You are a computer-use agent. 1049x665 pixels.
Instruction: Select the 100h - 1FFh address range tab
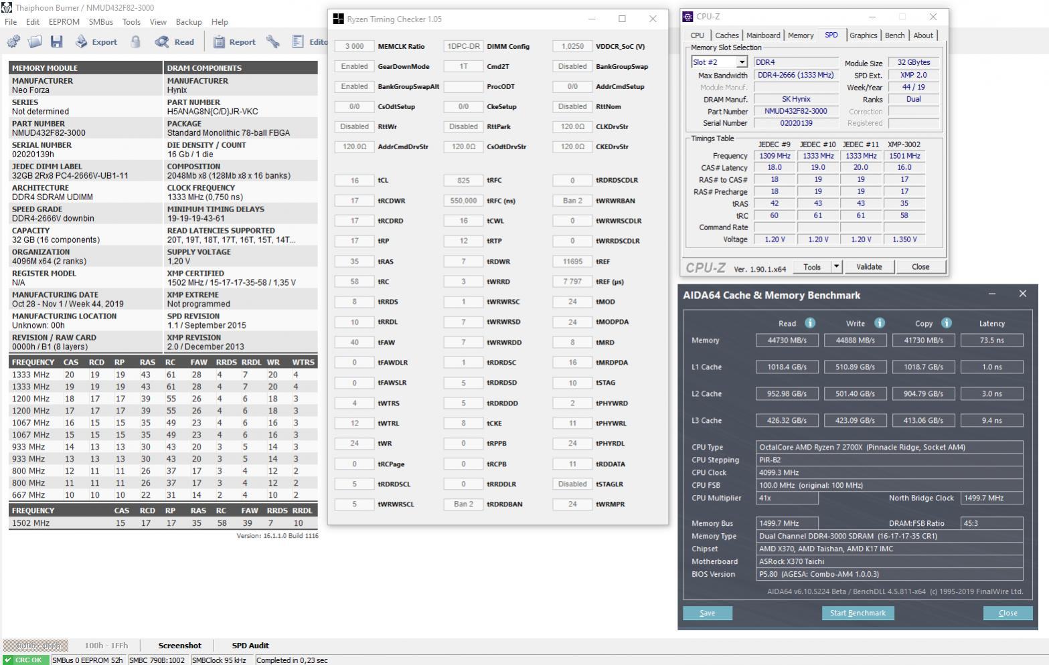(106, 646)
